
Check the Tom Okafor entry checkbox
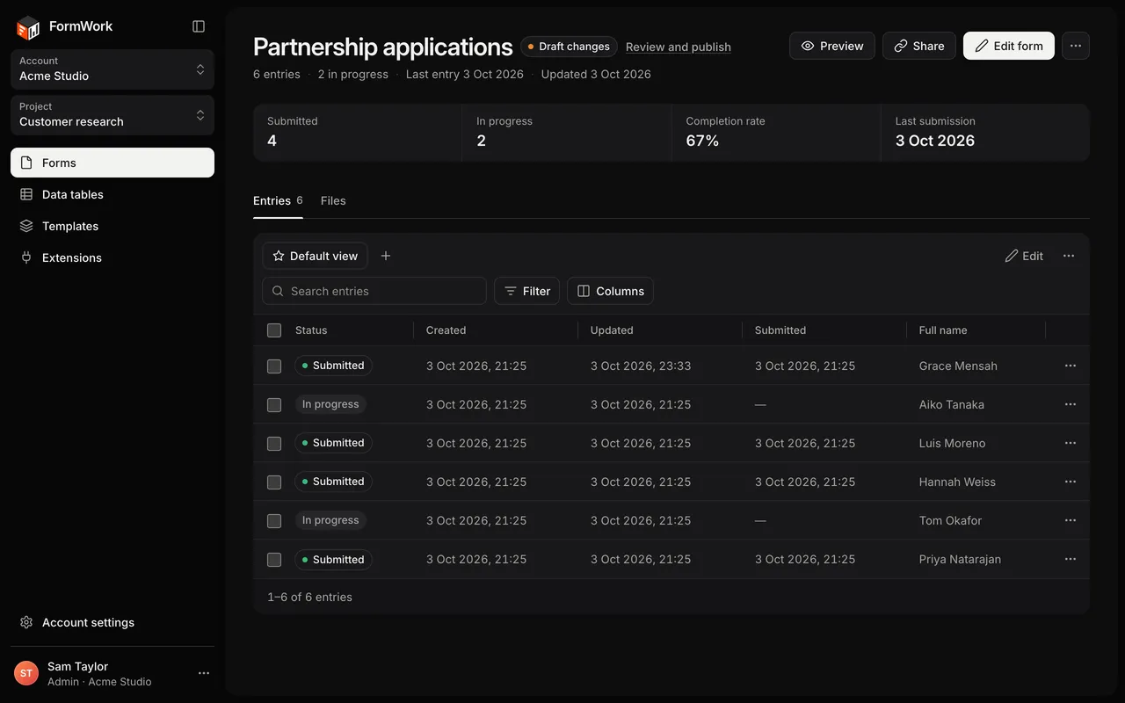pos(274,520)
